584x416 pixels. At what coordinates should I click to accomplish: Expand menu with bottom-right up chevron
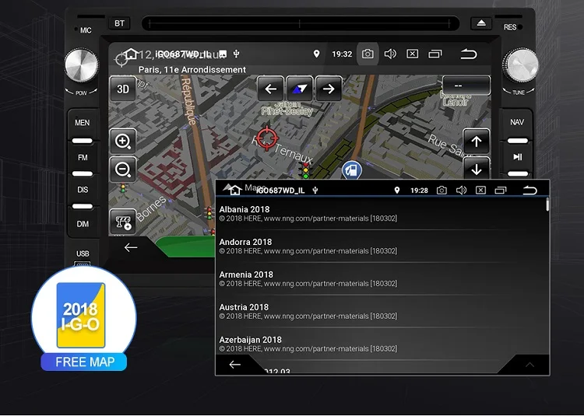click(529, 365)
